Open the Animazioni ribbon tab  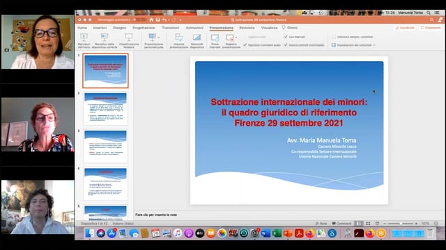[x=194, y=28]
